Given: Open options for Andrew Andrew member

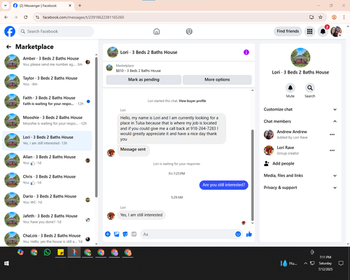Looking at the screenshot, I should tap(332, 134).
